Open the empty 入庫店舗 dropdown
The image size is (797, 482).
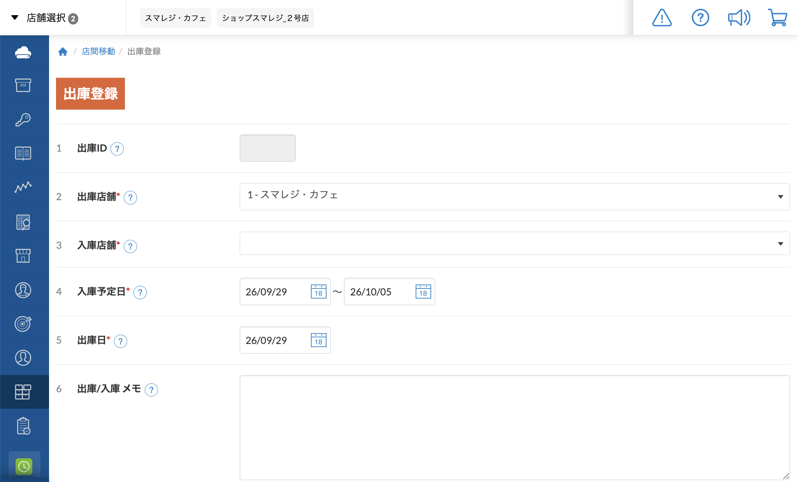tap(514, 243)
